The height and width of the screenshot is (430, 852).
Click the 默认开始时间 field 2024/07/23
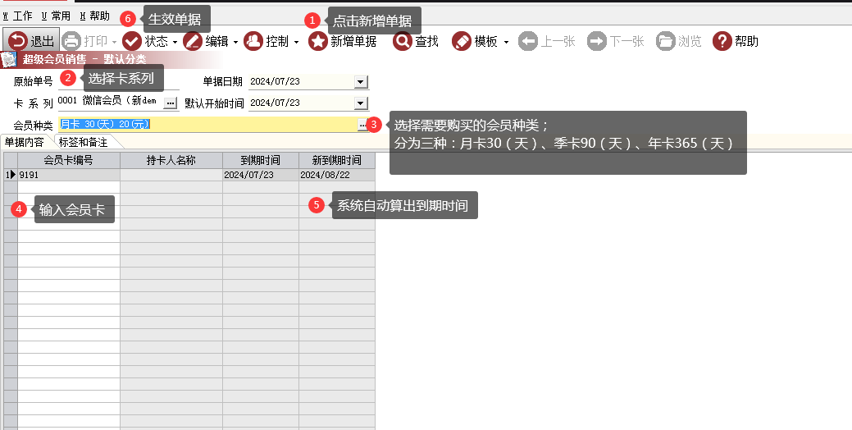pos(301,103)
